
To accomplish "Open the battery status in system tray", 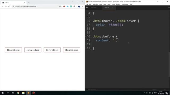I will 150,93.
